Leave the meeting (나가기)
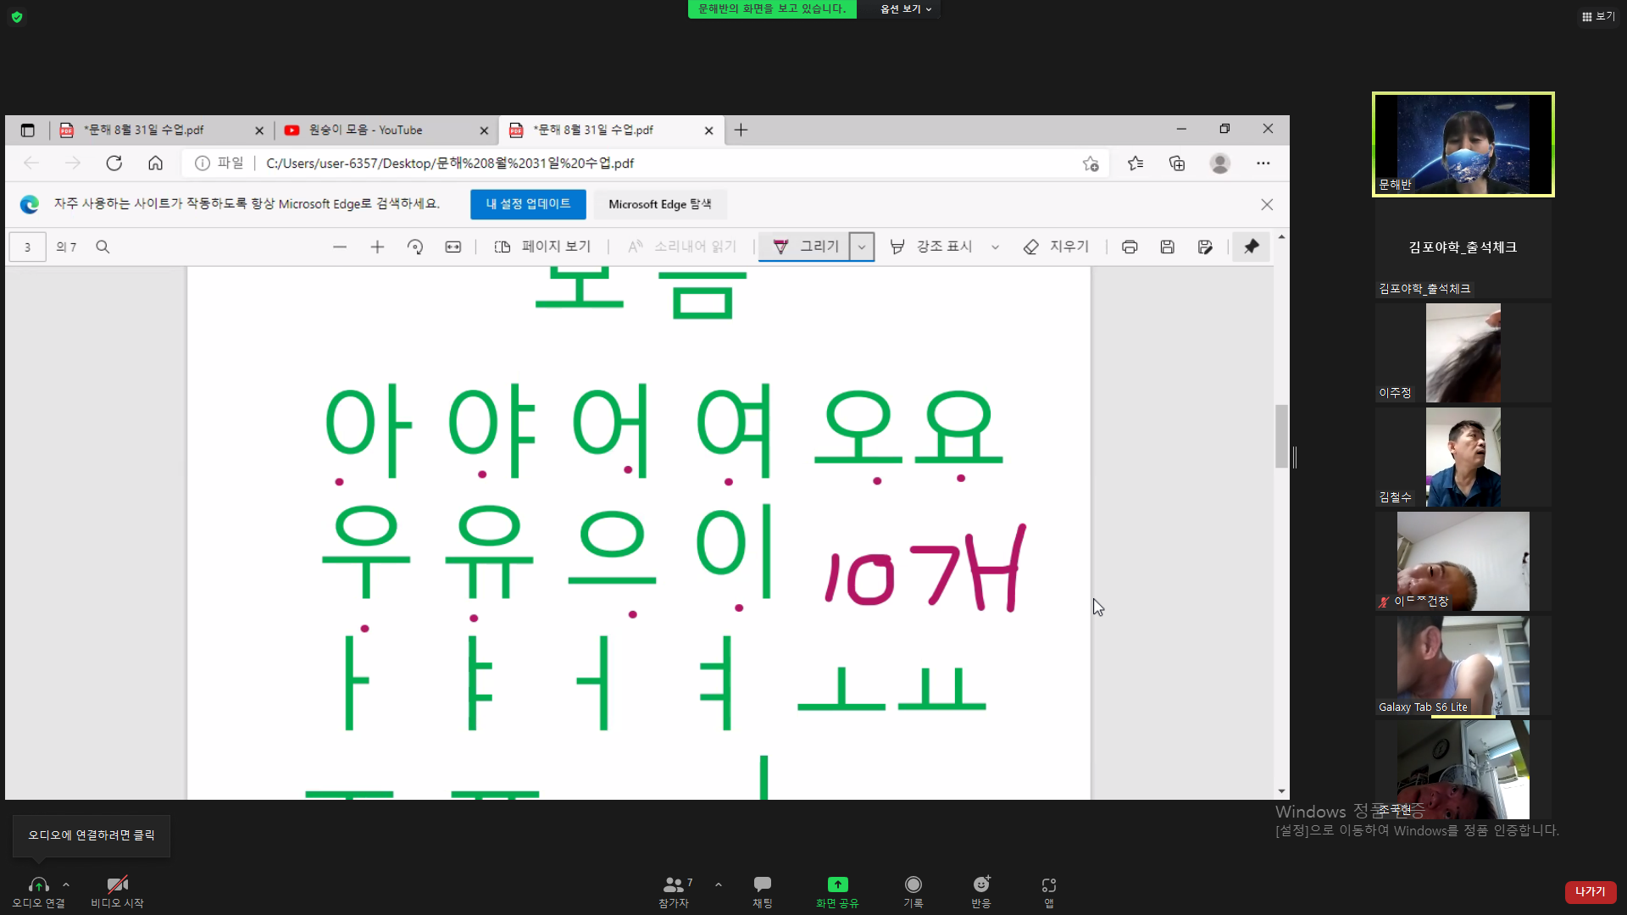 pyautogui.click(x=1590, y=891)
